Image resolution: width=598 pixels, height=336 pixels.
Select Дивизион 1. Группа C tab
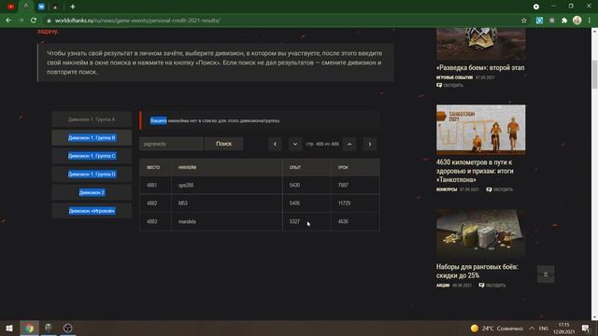click(92, 156)
